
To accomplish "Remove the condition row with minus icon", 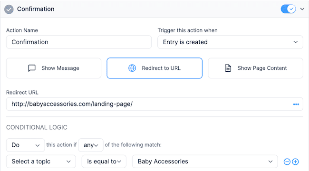I will (x=287, y=162).
